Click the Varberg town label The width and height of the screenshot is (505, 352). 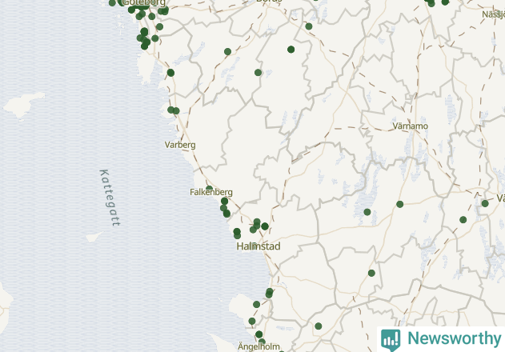tap(180, 145)
